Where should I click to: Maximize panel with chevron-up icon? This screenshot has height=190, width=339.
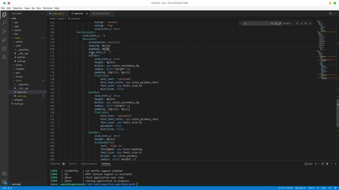point(332,164)
